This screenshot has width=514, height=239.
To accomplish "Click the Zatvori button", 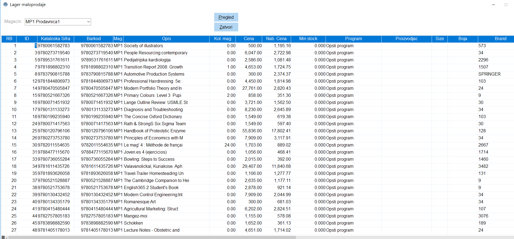I will pos(226,27).
